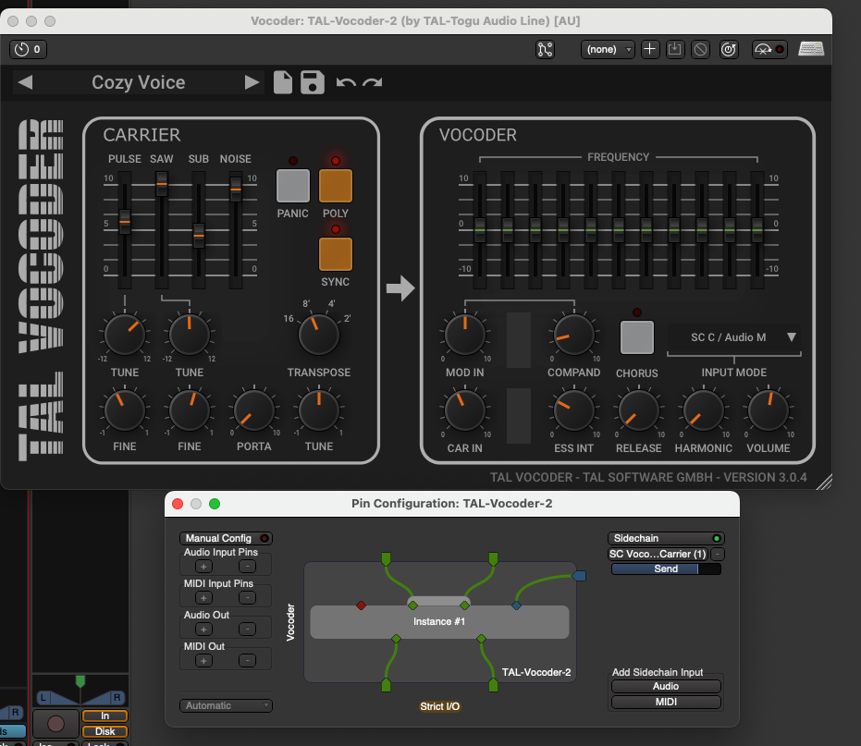This screenshot has height=746, width=861.
Task: Click the undo arrow in TAL Vocoder
Action: tap(346, 83)
